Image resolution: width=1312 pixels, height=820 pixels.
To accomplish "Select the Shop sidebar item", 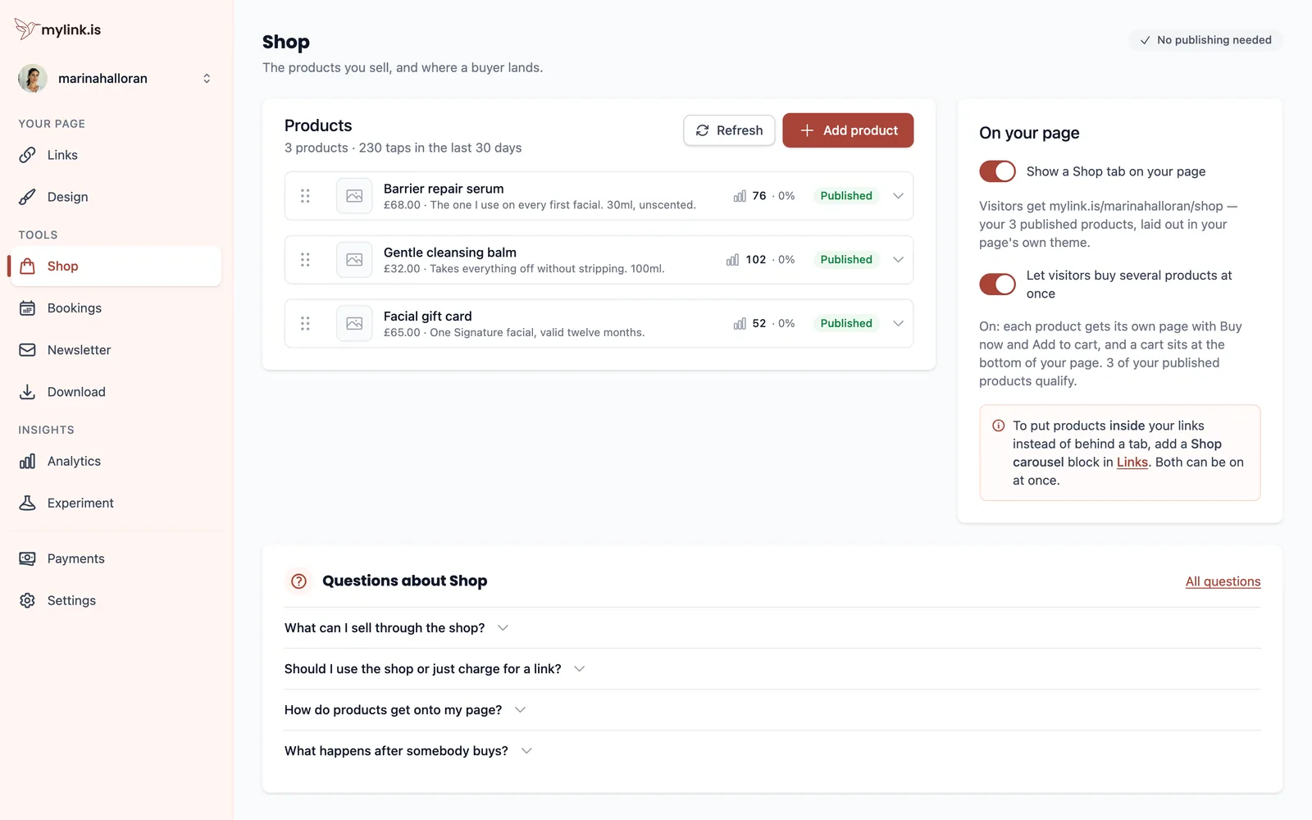I will [116, 266].
